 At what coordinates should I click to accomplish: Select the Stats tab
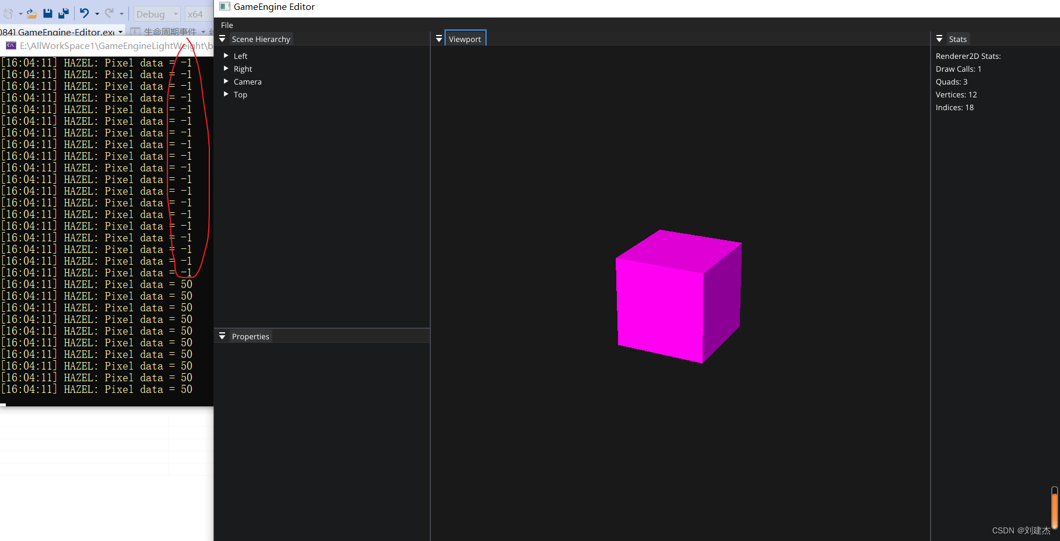coord(958,39)
